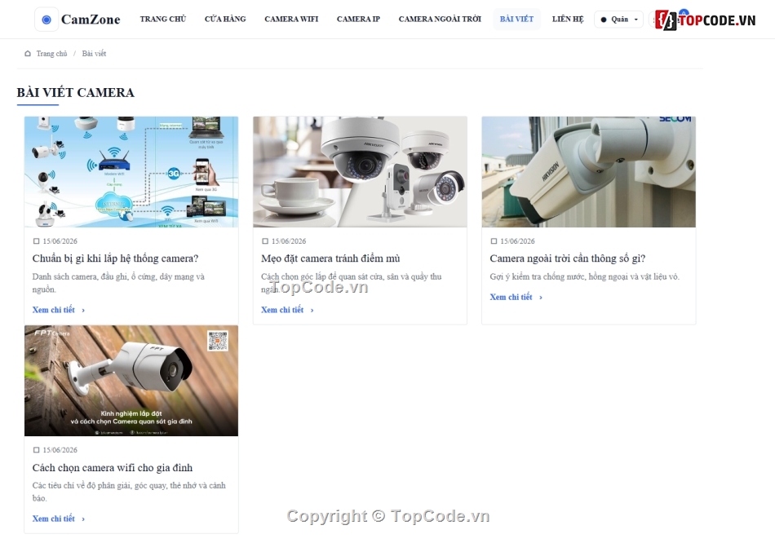
Task: Open thumbnail of camera system preparation article
Action: [131, 172]
